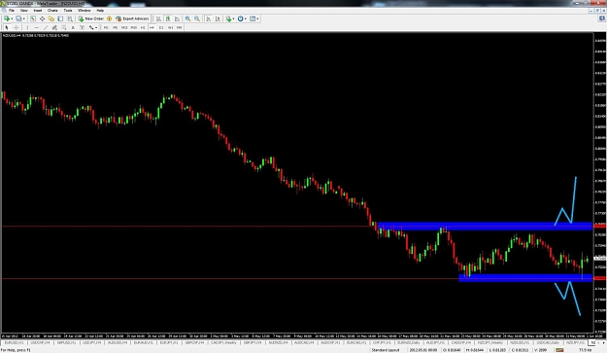Select the Text tool
Image resolution: width=607 pixels, height=353 pixels.
[73, 27]
